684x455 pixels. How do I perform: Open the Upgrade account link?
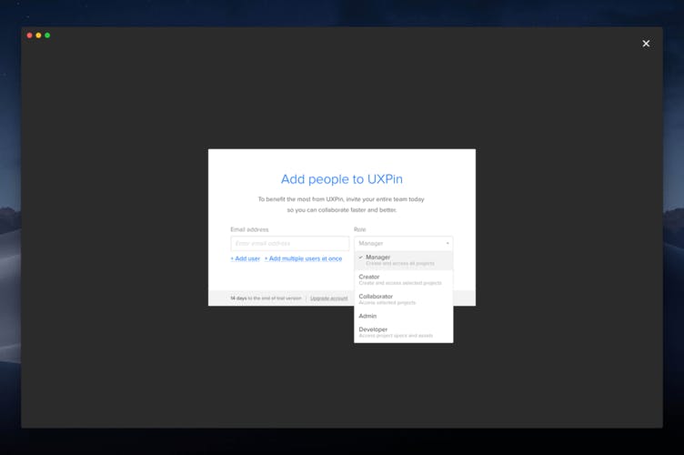tap(329, 298)
